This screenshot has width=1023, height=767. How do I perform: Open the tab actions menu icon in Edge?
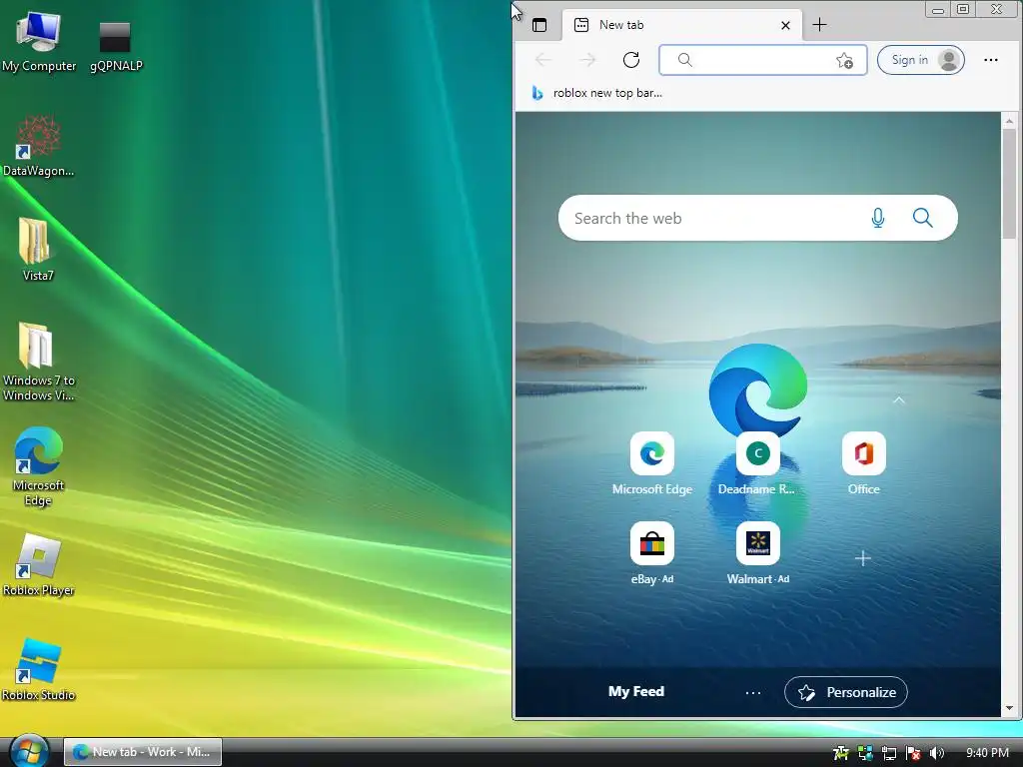click(x=539, y=25)
